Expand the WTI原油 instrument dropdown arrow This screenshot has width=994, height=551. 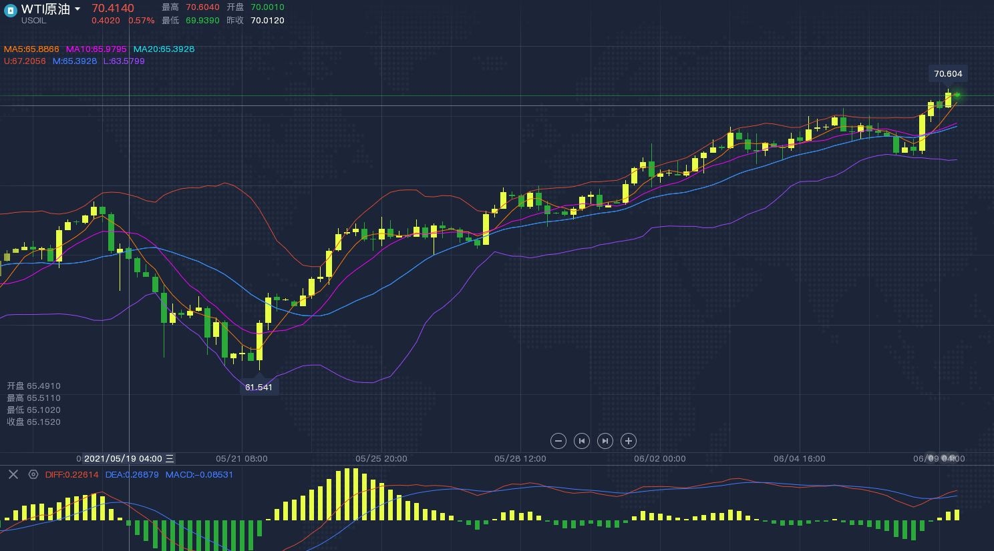coord(77,9)
